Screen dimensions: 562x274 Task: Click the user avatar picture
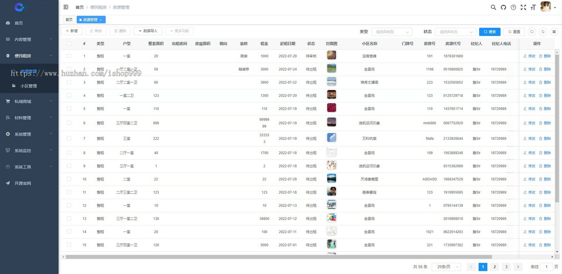tap(546, 7)
